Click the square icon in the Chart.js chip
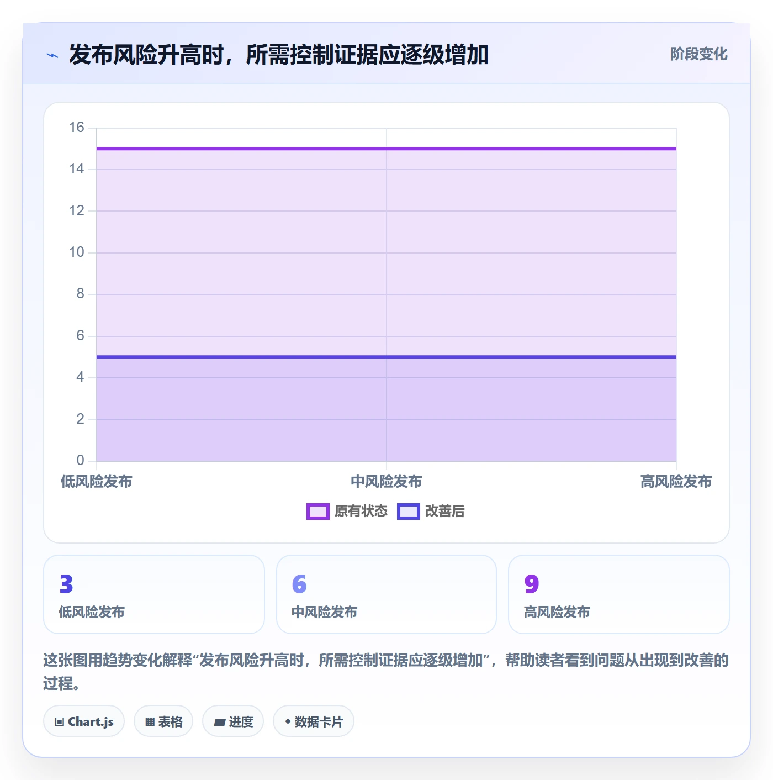 (x=60, y=721)
